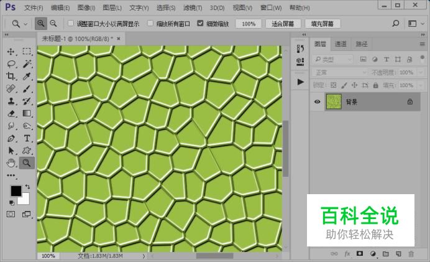This screenshot has width=430, height=262.
Task: Open the fill 100% dropdown arrow
Action: point(421,85)
